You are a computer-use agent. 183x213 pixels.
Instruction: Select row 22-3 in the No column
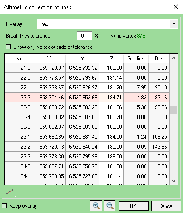point(19,107)
